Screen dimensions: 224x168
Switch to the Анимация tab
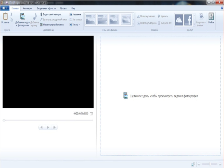[x=27, y=9]
